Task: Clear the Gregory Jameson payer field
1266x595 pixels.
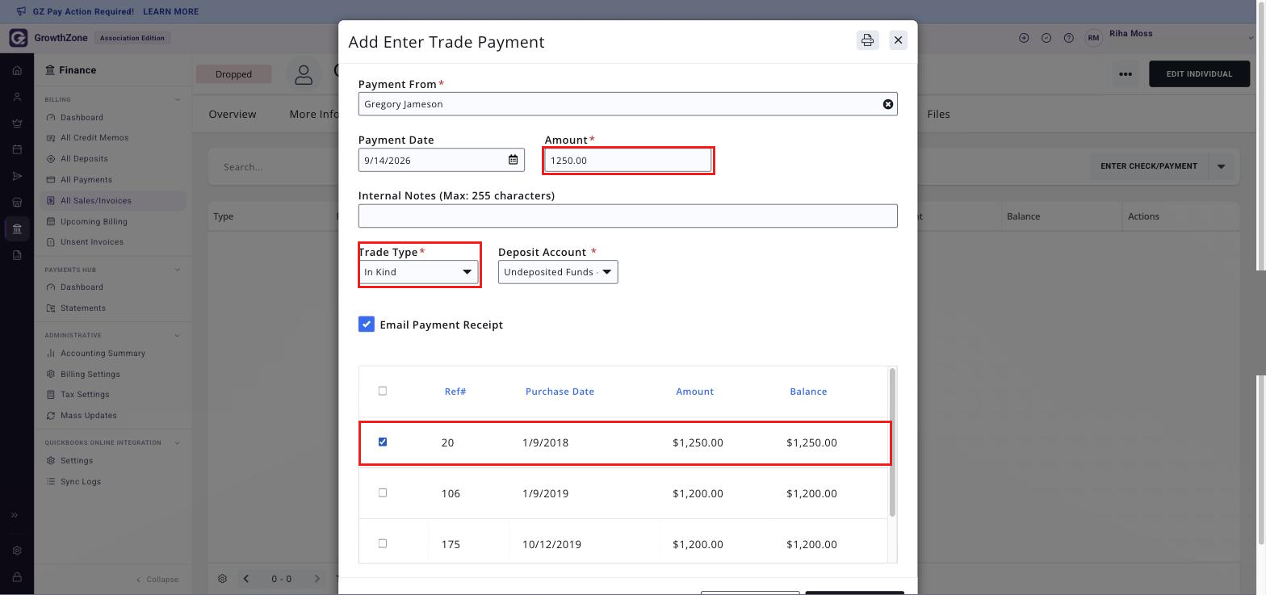Action: coord(888,104)
